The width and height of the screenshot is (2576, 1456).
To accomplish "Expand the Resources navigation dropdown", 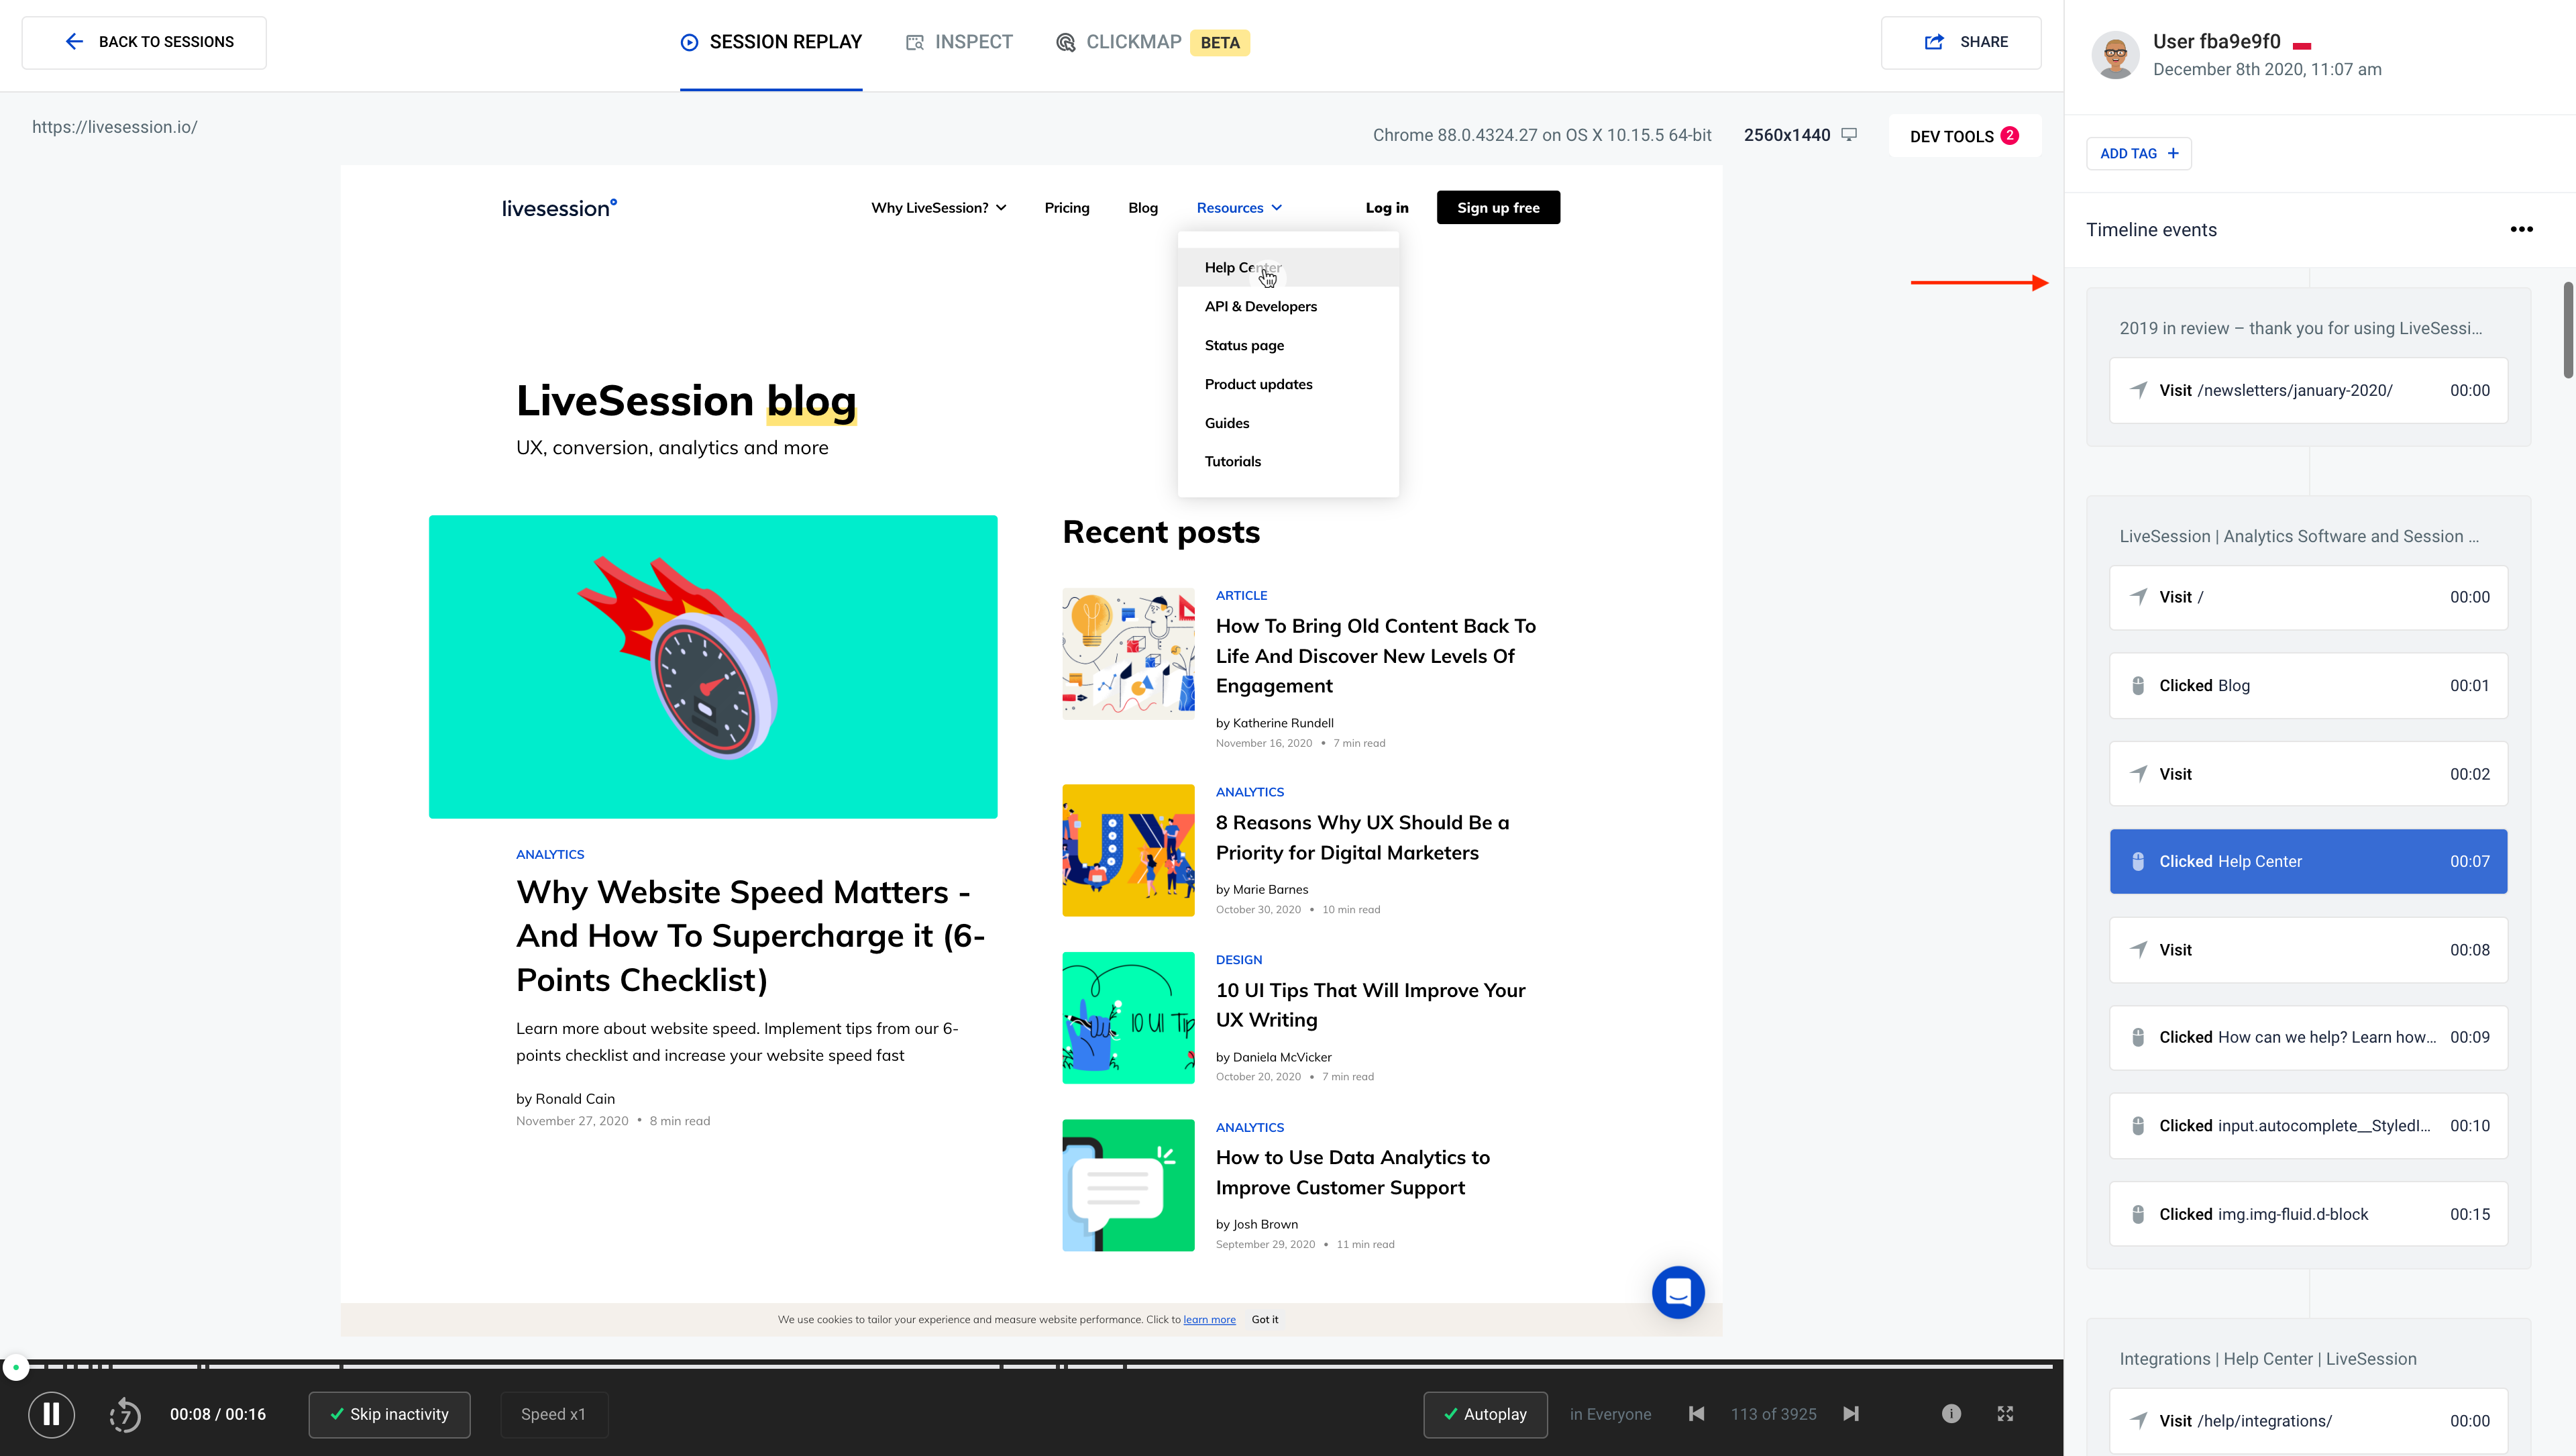I will [x=1238, y=207].
